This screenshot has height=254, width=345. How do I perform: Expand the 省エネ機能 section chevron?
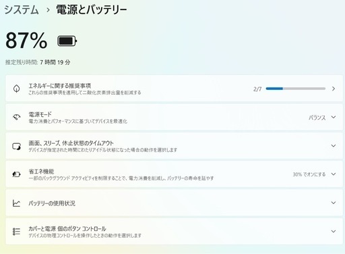[x=334, y=174]
